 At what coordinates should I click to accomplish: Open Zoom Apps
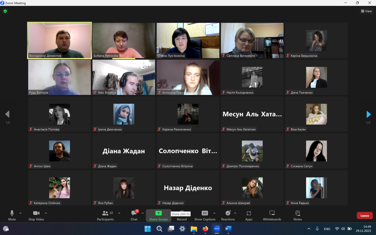pyautogui.click(x=249, y=215)
